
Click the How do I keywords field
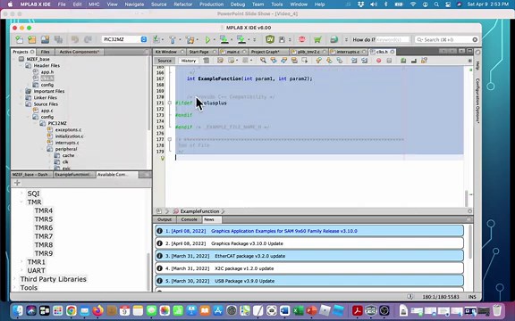[393, 39]
